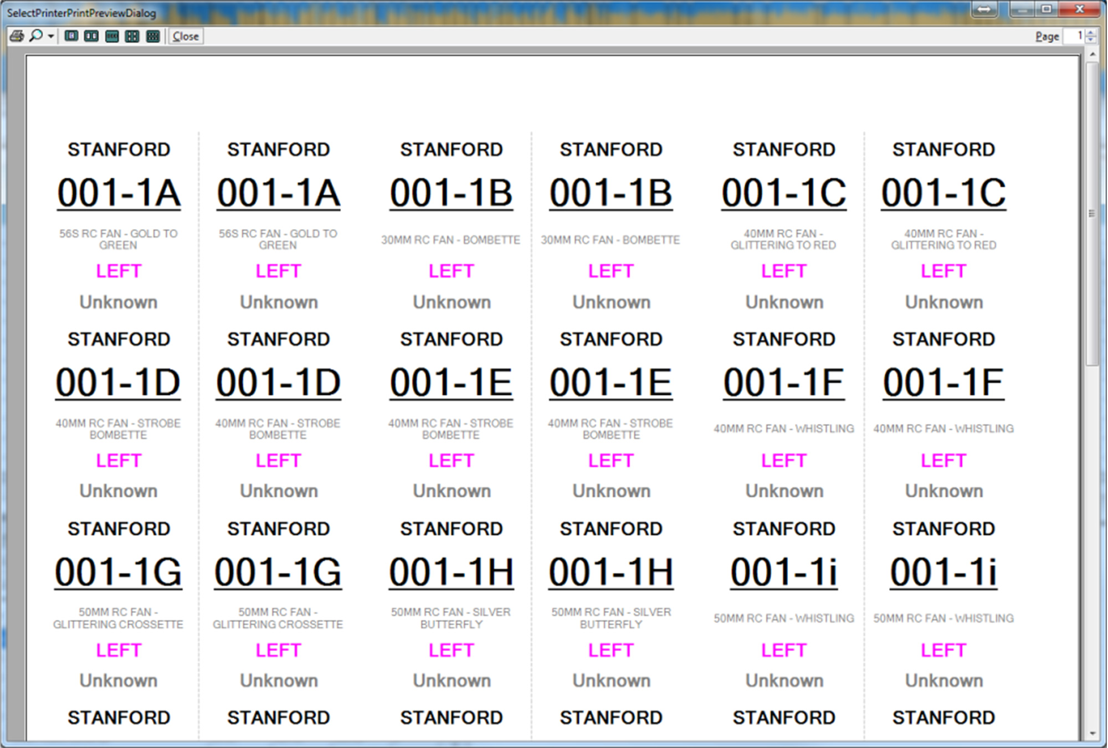Decrease page number with down spinner
The height and width of the screenshot is (748, 1108).
(1091, 40)
